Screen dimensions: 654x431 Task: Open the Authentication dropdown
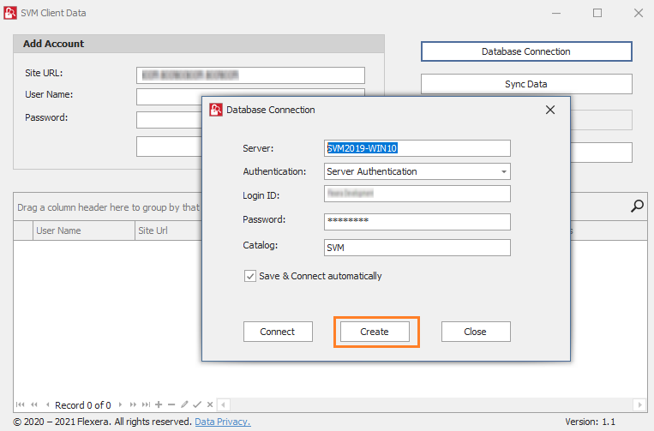coord(504,171)
